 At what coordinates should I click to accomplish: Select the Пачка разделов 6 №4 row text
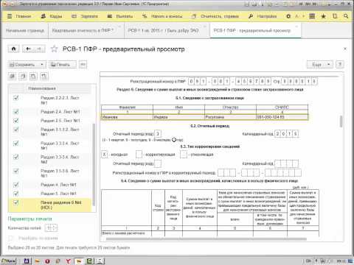61,205
